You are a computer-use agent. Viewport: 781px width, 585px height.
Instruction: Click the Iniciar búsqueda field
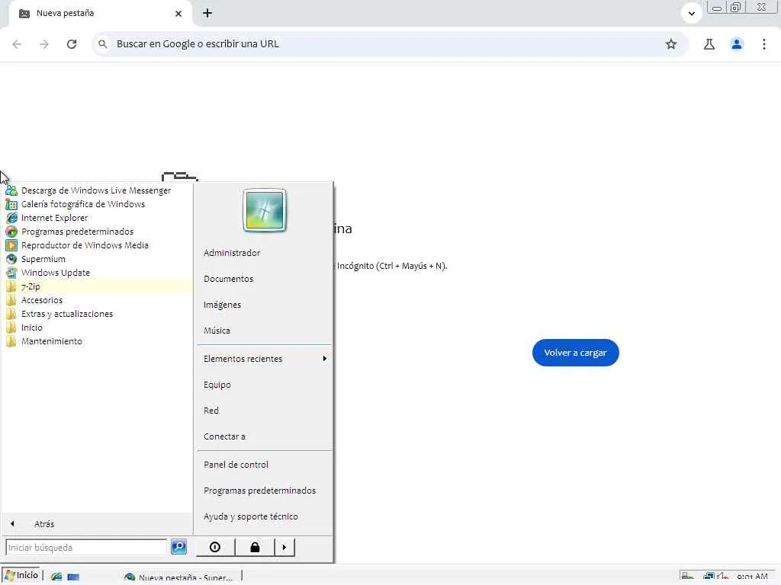(x=85, y=547)
